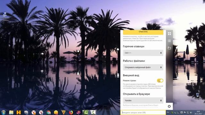Launch the orange H app on taskbar

point(19,112)
